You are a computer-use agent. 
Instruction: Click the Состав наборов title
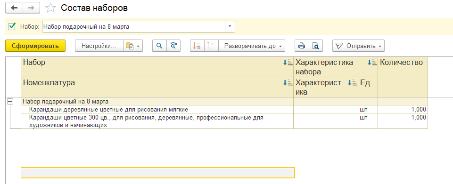[x=94, y=8]
